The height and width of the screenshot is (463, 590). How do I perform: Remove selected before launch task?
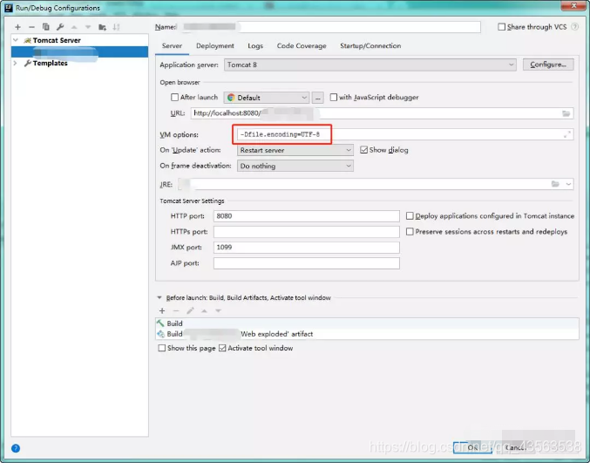[176, 310]
